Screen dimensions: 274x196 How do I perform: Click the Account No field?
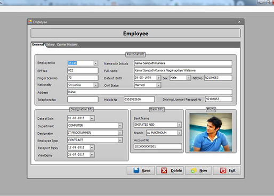(158, 146)
